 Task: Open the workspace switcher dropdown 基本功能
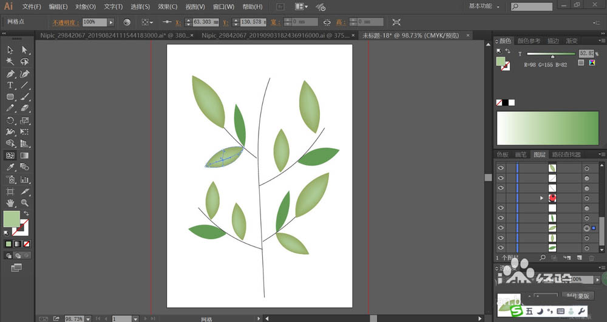click(x=484, y=6)
